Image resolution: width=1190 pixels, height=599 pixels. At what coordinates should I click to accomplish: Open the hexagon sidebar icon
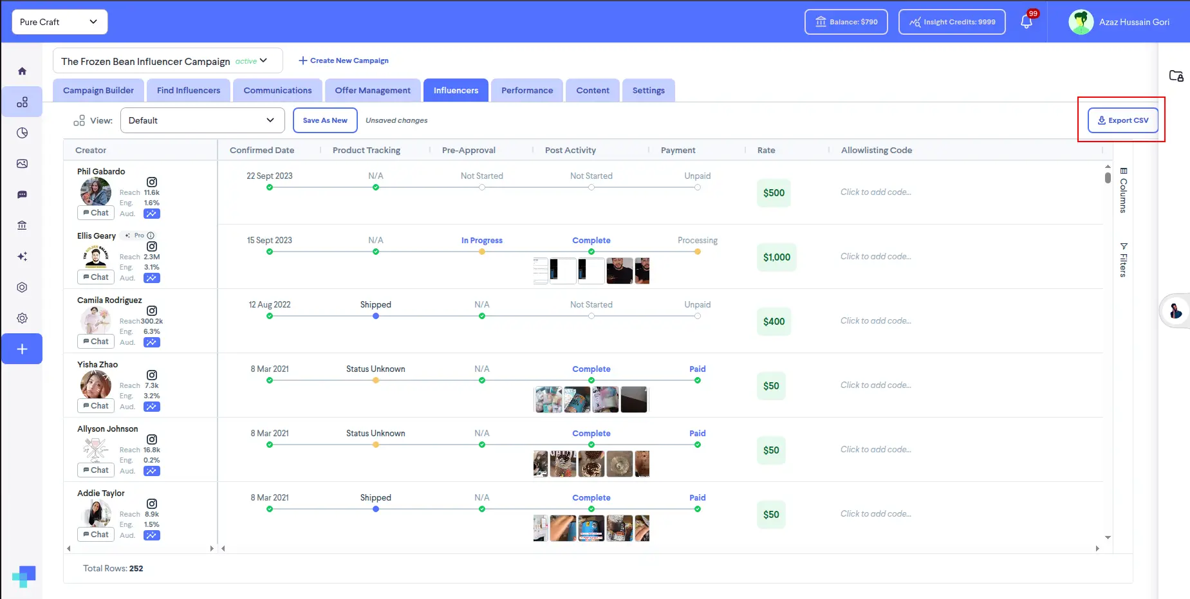point(22,288)
